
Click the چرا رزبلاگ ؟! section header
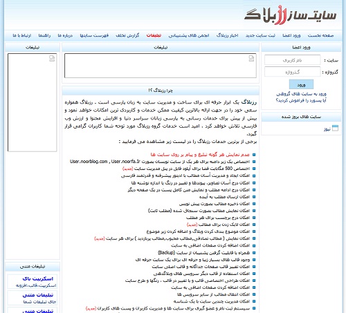click(x=161, y=91)
